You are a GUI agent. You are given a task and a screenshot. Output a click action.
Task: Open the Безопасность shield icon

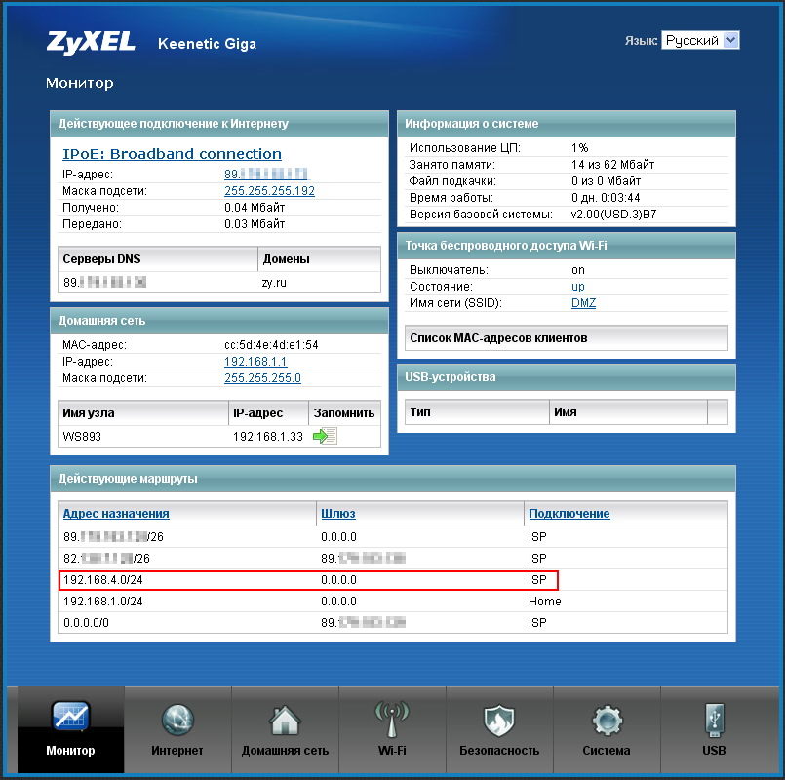[499, 720]
